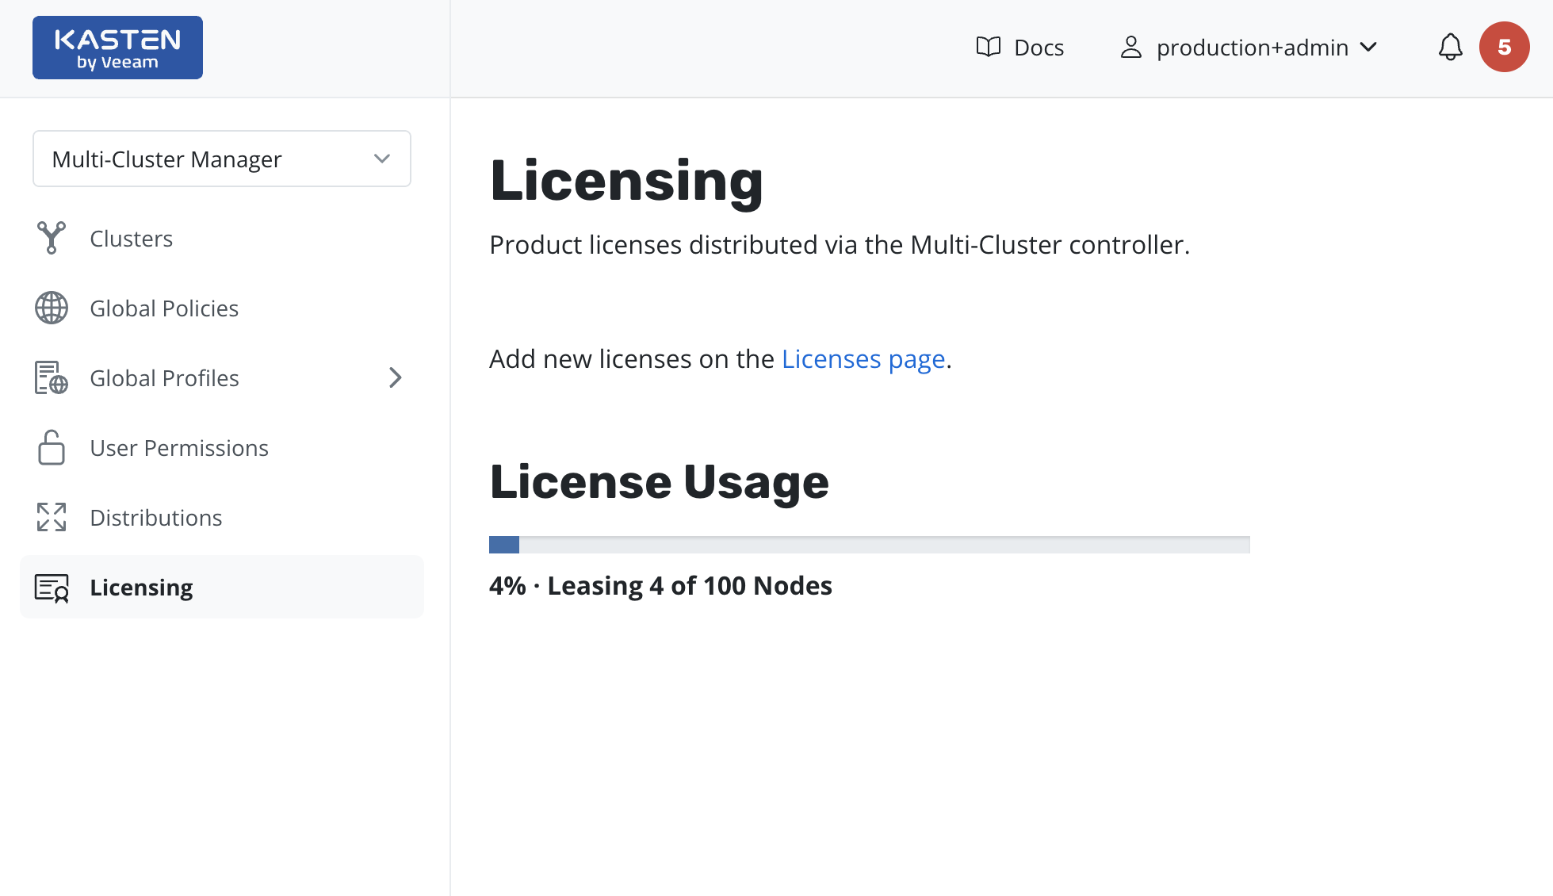Click the Clusters branch icon
Image resolution: width=1553 pixels, height=896 pixels.
[52, 238]
